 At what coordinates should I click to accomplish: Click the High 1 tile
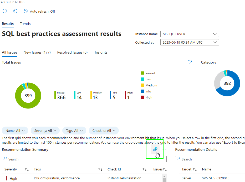point(129,95)
